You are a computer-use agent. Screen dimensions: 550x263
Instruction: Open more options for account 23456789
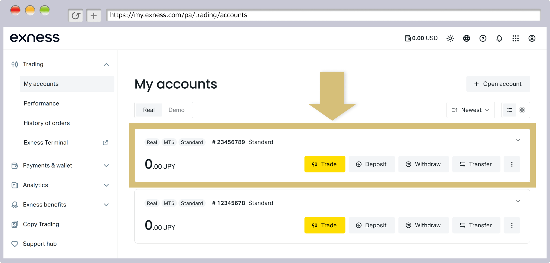(512, 164)
